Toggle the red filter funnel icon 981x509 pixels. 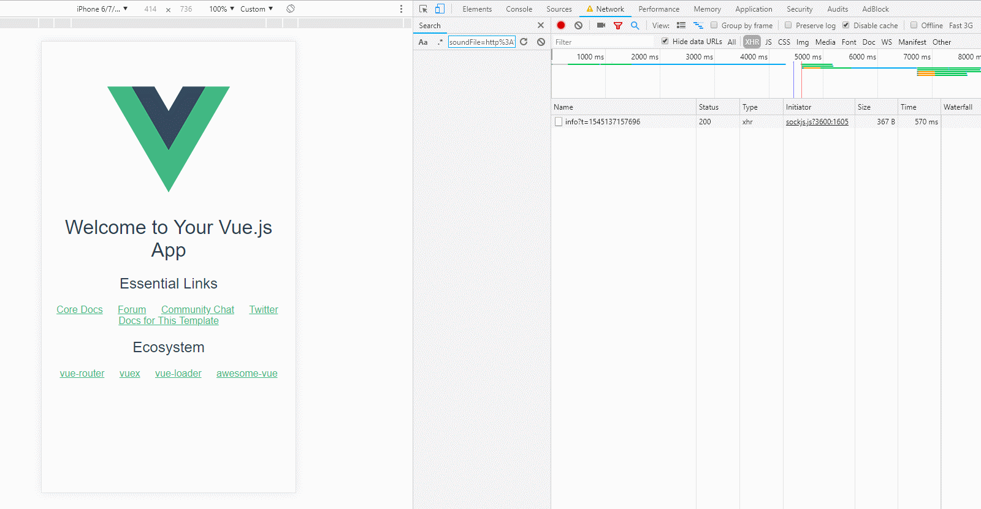[618, 26]
